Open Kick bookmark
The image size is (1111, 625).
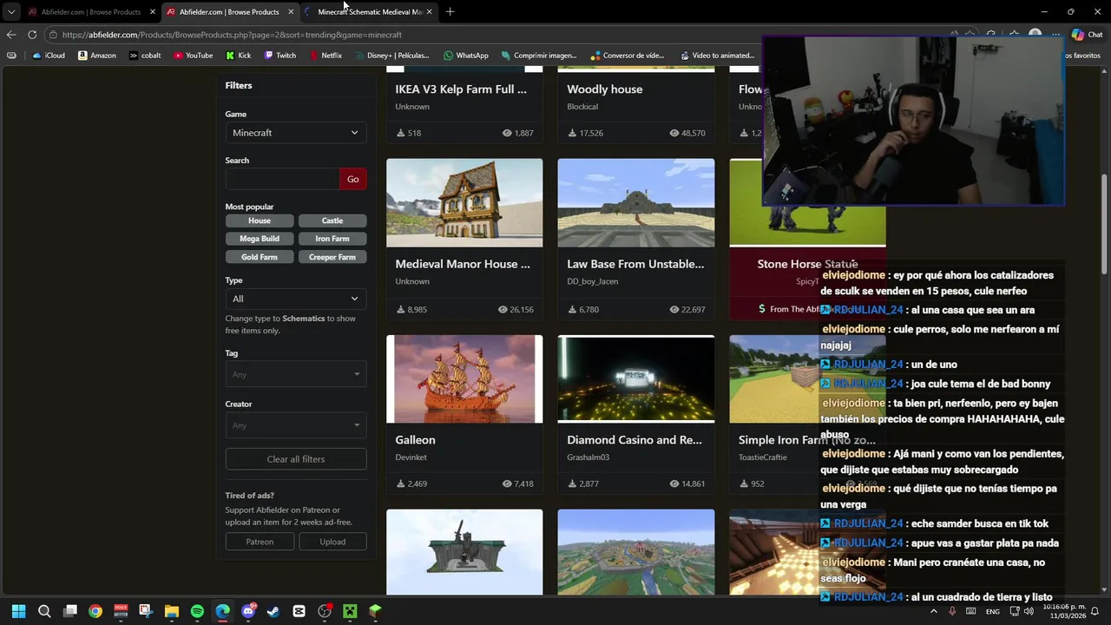pyautogui.click(x=238, y=56)
